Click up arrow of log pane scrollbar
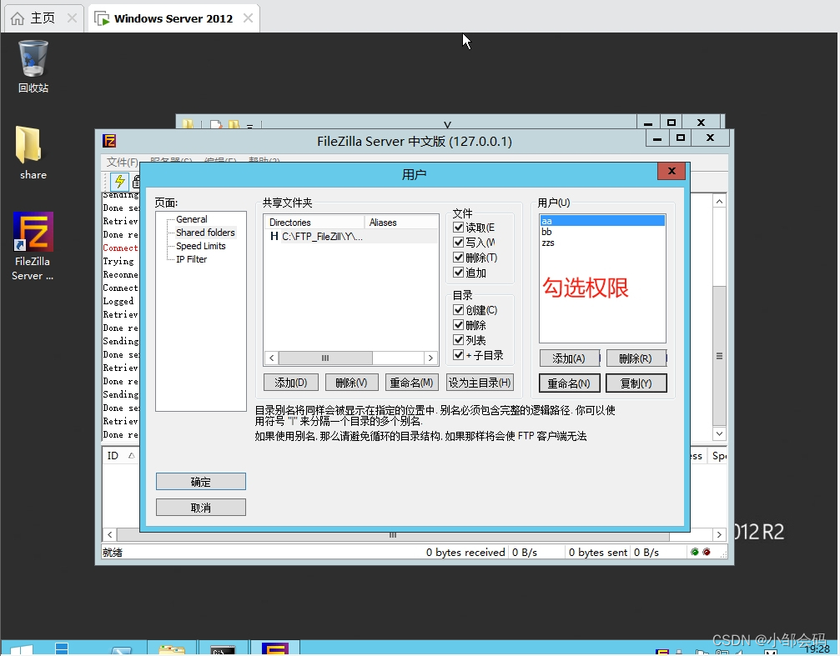Screen dimensions: 840x656 (x=720, y=202)
